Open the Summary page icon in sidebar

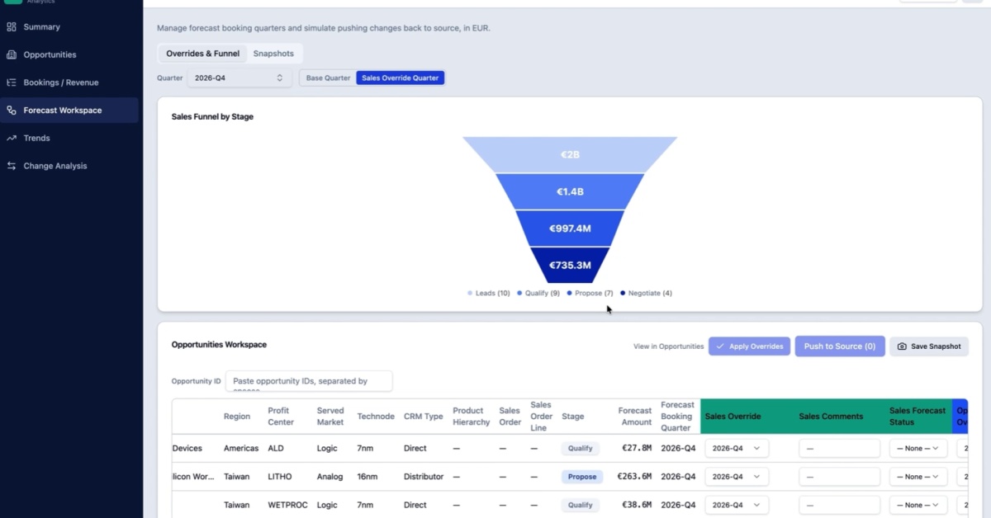[12, 26]
